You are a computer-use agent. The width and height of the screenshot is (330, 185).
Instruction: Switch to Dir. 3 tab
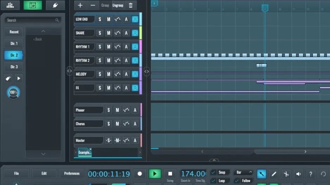coord(14,67)
